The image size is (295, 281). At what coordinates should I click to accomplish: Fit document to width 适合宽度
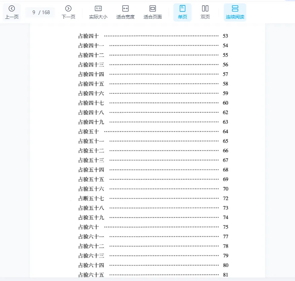click(125, 12)
